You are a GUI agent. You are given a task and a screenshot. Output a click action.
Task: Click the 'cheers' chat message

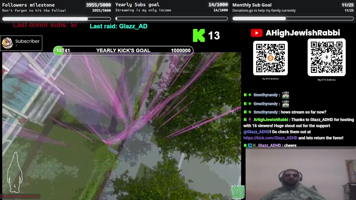pyautogui.click(x=290, y=145)
